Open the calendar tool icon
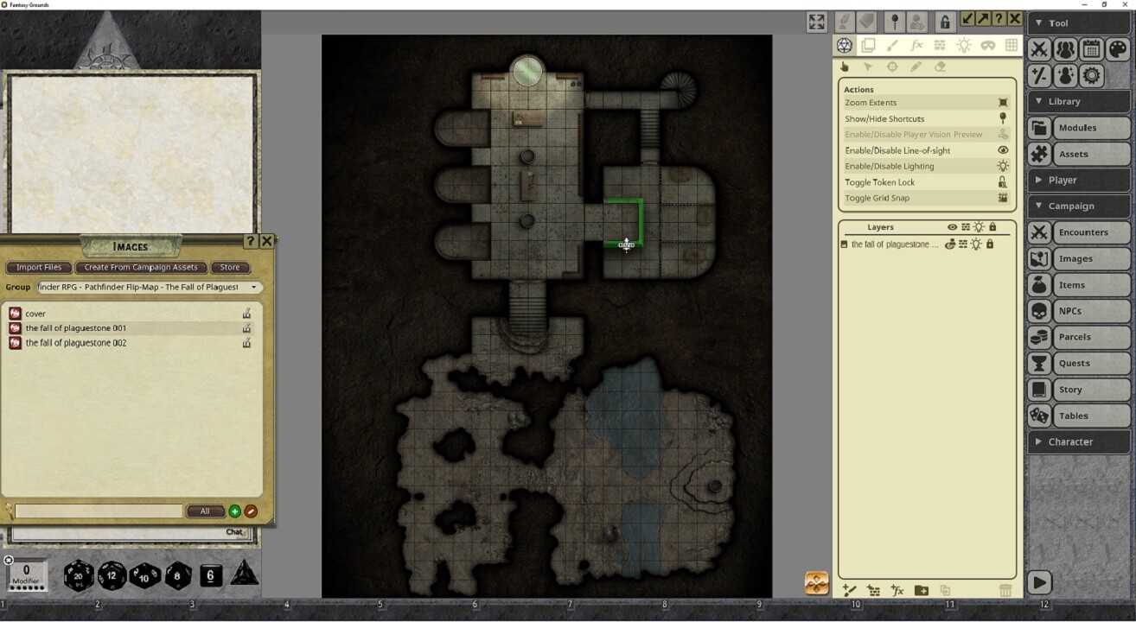 tap(1091, 49)
